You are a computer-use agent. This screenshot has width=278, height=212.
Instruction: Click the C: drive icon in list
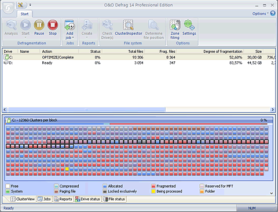6,57
